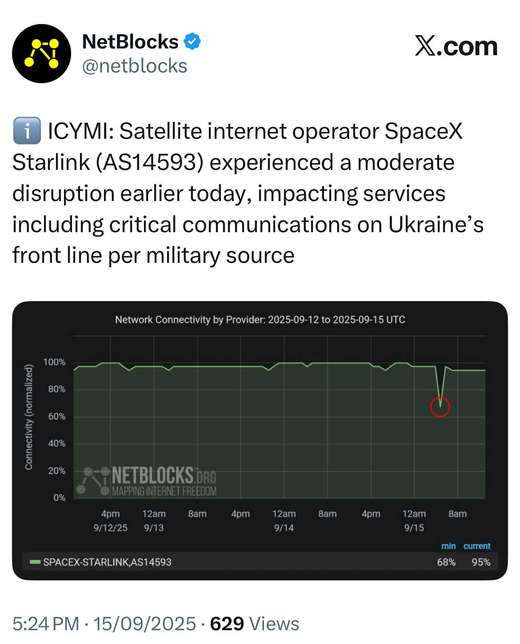Screen dimensions: 520x644
Task: Click the 629 Views count
Action: tap(254, 624)
